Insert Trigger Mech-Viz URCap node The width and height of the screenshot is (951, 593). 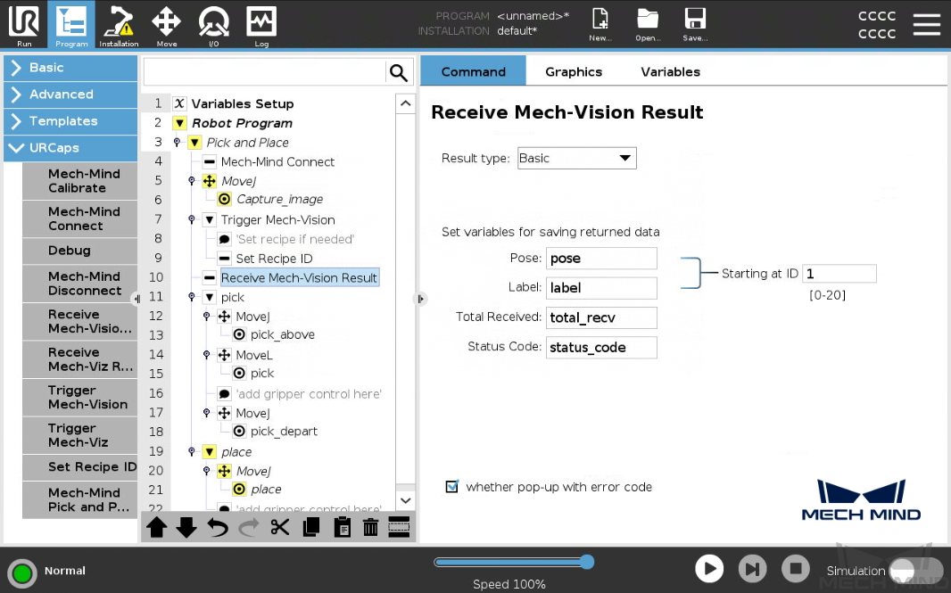(x=80, y=435)
